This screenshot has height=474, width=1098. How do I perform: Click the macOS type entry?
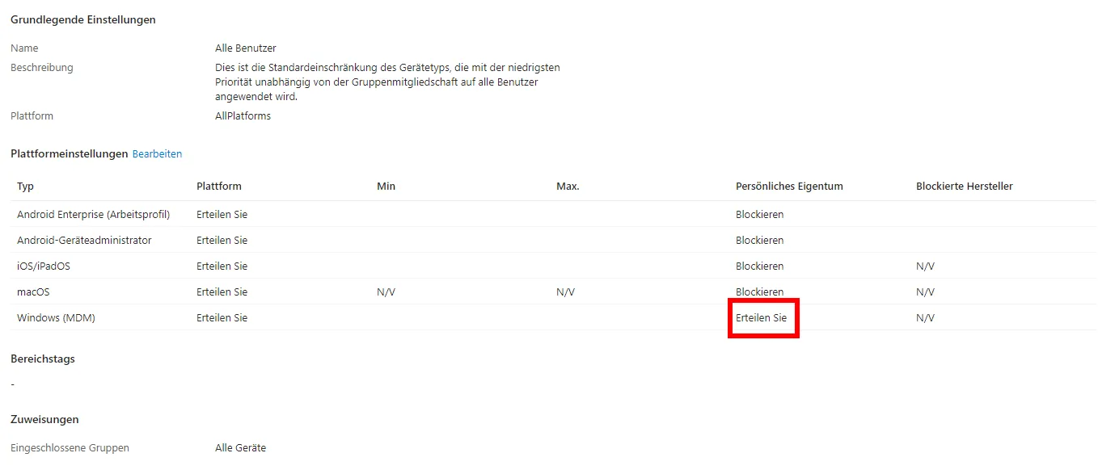[33, 292]
